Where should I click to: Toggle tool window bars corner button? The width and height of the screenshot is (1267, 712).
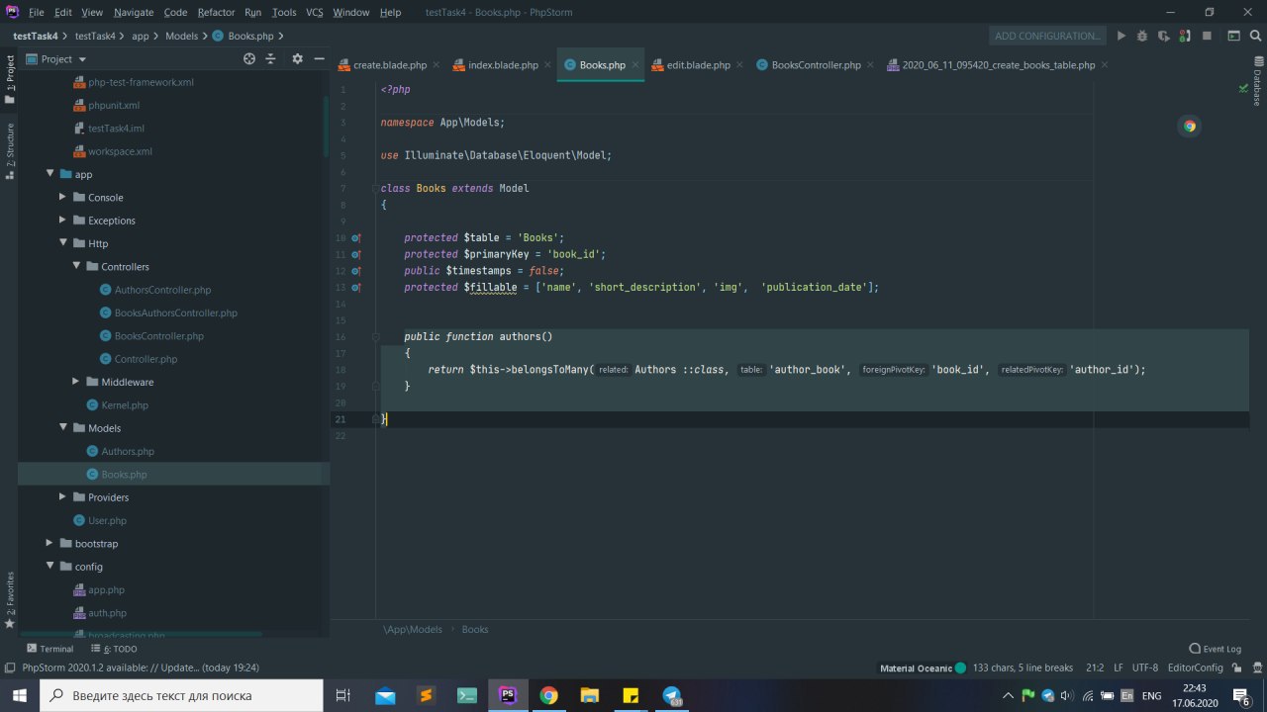(x=9, y=667)
